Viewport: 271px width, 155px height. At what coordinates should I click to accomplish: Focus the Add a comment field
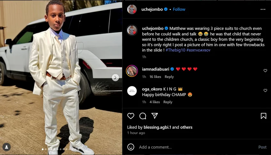197,147
